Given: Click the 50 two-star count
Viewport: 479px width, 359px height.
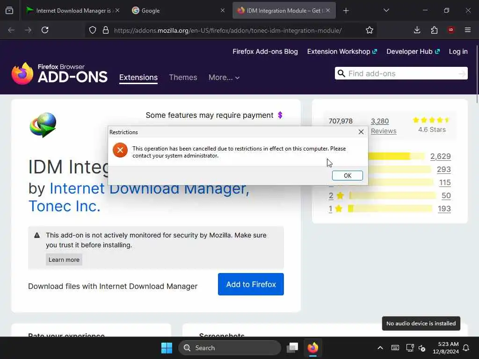Looking at the screenshot, I should pos(446,196).
